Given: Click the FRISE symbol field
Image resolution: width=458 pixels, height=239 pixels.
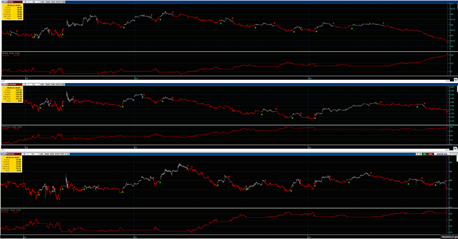Looking at the screenshot, I should pyautogui.click(x=15, y=2).
